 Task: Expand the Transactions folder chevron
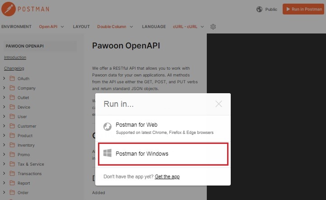(4, 173)
